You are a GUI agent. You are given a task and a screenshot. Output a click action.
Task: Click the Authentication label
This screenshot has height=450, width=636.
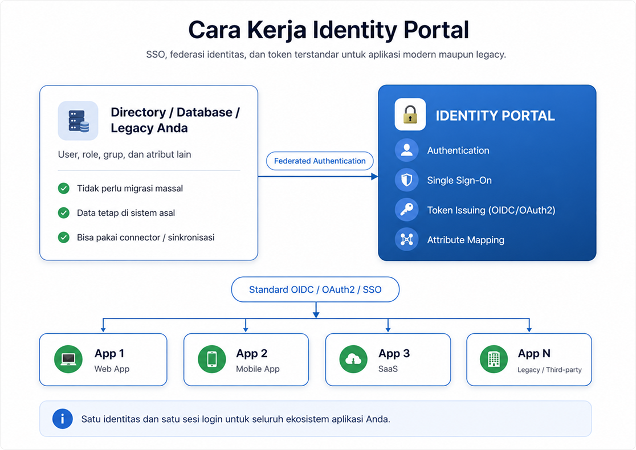point(458,150)
